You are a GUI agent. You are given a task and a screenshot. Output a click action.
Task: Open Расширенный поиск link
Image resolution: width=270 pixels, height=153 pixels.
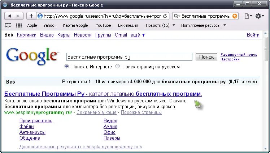239,55
